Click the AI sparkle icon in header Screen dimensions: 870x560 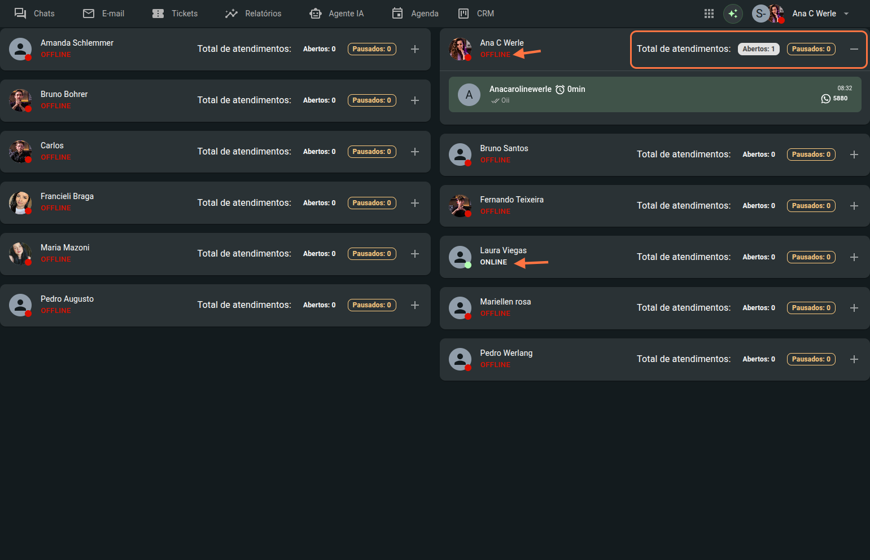[733, 14]
